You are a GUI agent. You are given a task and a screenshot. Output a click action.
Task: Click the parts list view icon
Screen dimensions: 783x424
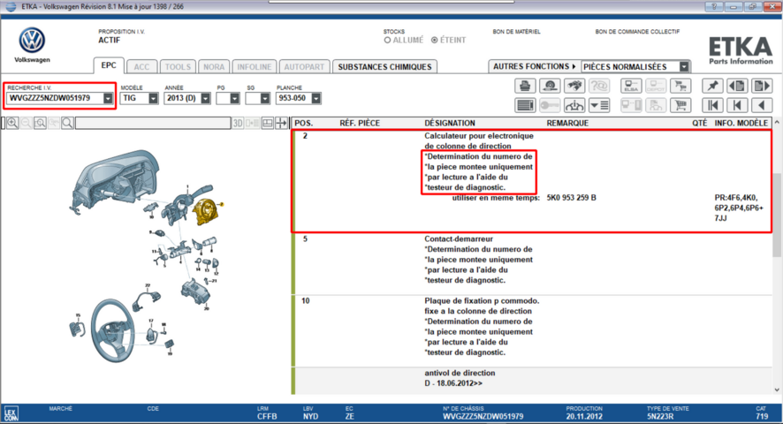coord(525,105)
